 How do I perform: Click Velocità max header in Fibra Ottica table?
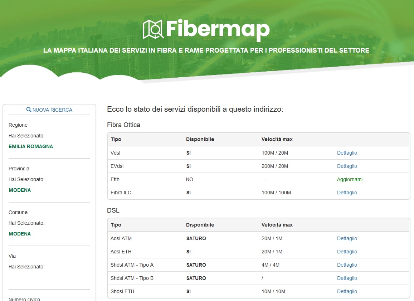click(x=277, y=139)
